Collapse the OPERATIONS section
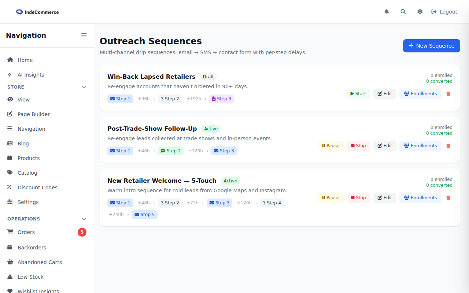Image resolution: width=469 pixels, height=293 pixels. point(84,219)
